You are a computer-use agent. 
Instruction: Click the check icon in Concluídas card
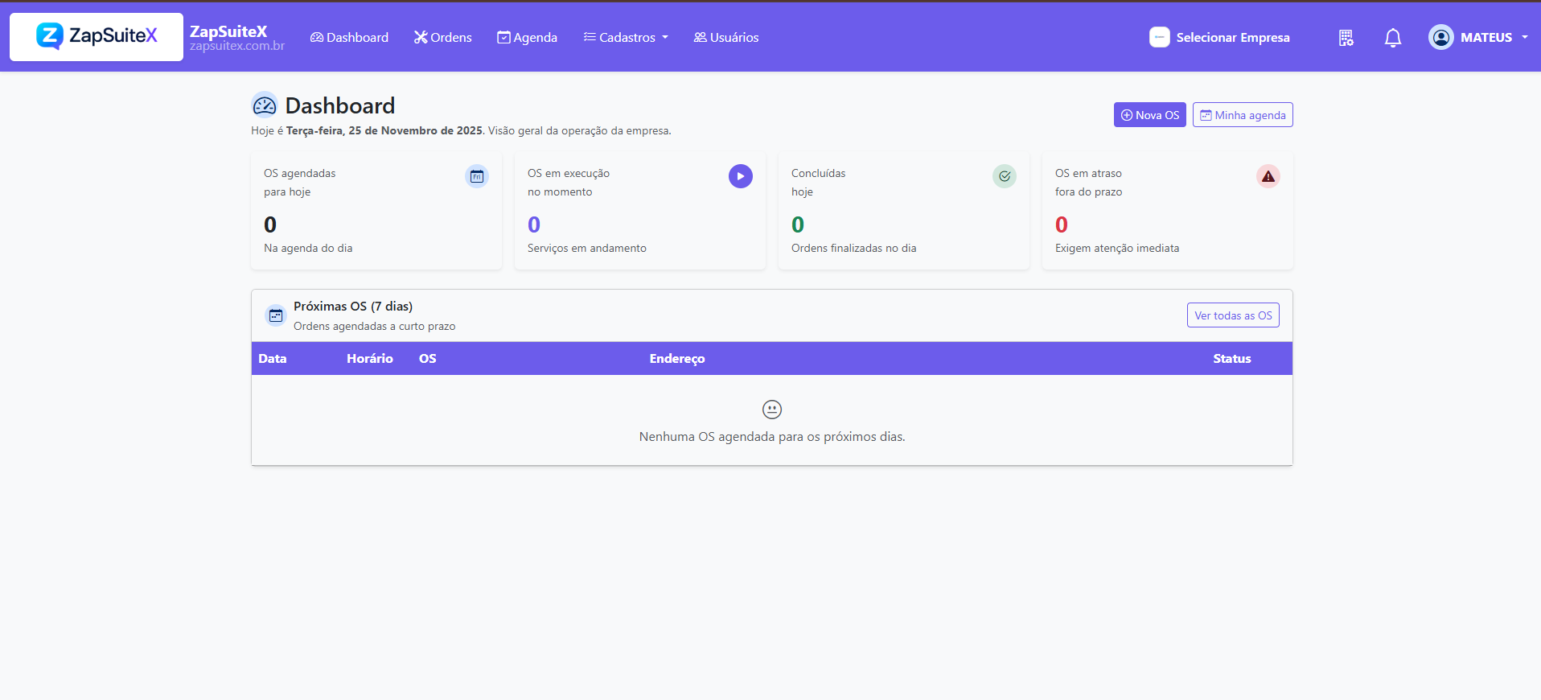(1005, 176)
